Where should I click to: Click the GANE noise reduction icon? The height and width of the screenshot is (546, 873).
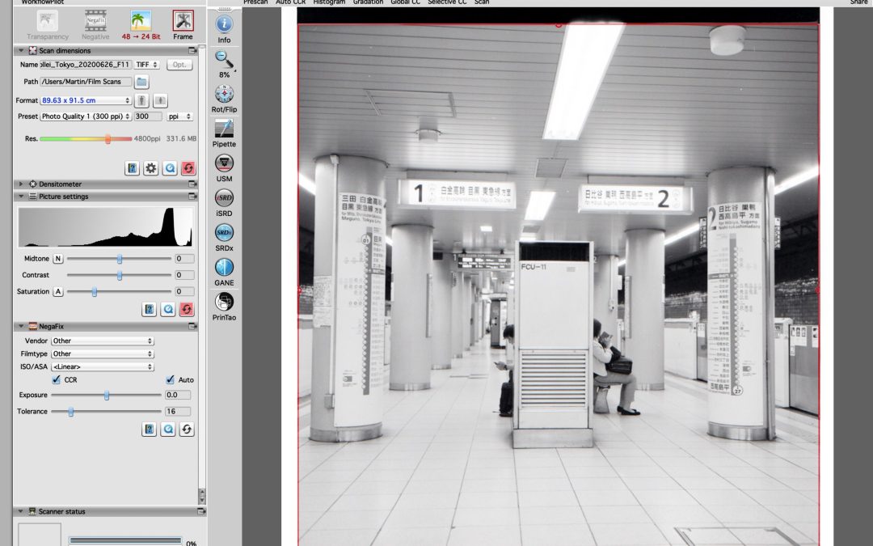tap(224, 268)
